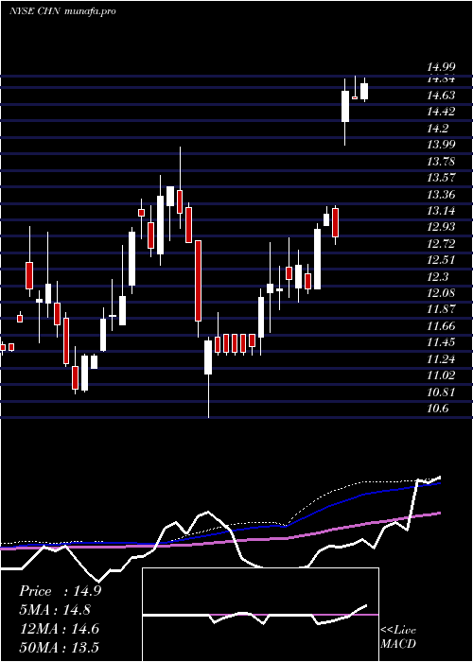Screen dimensions: 473x662
Task: Click the 5MA : 14.8 readout
Action: pyautogui.click(x=55, y=610)
